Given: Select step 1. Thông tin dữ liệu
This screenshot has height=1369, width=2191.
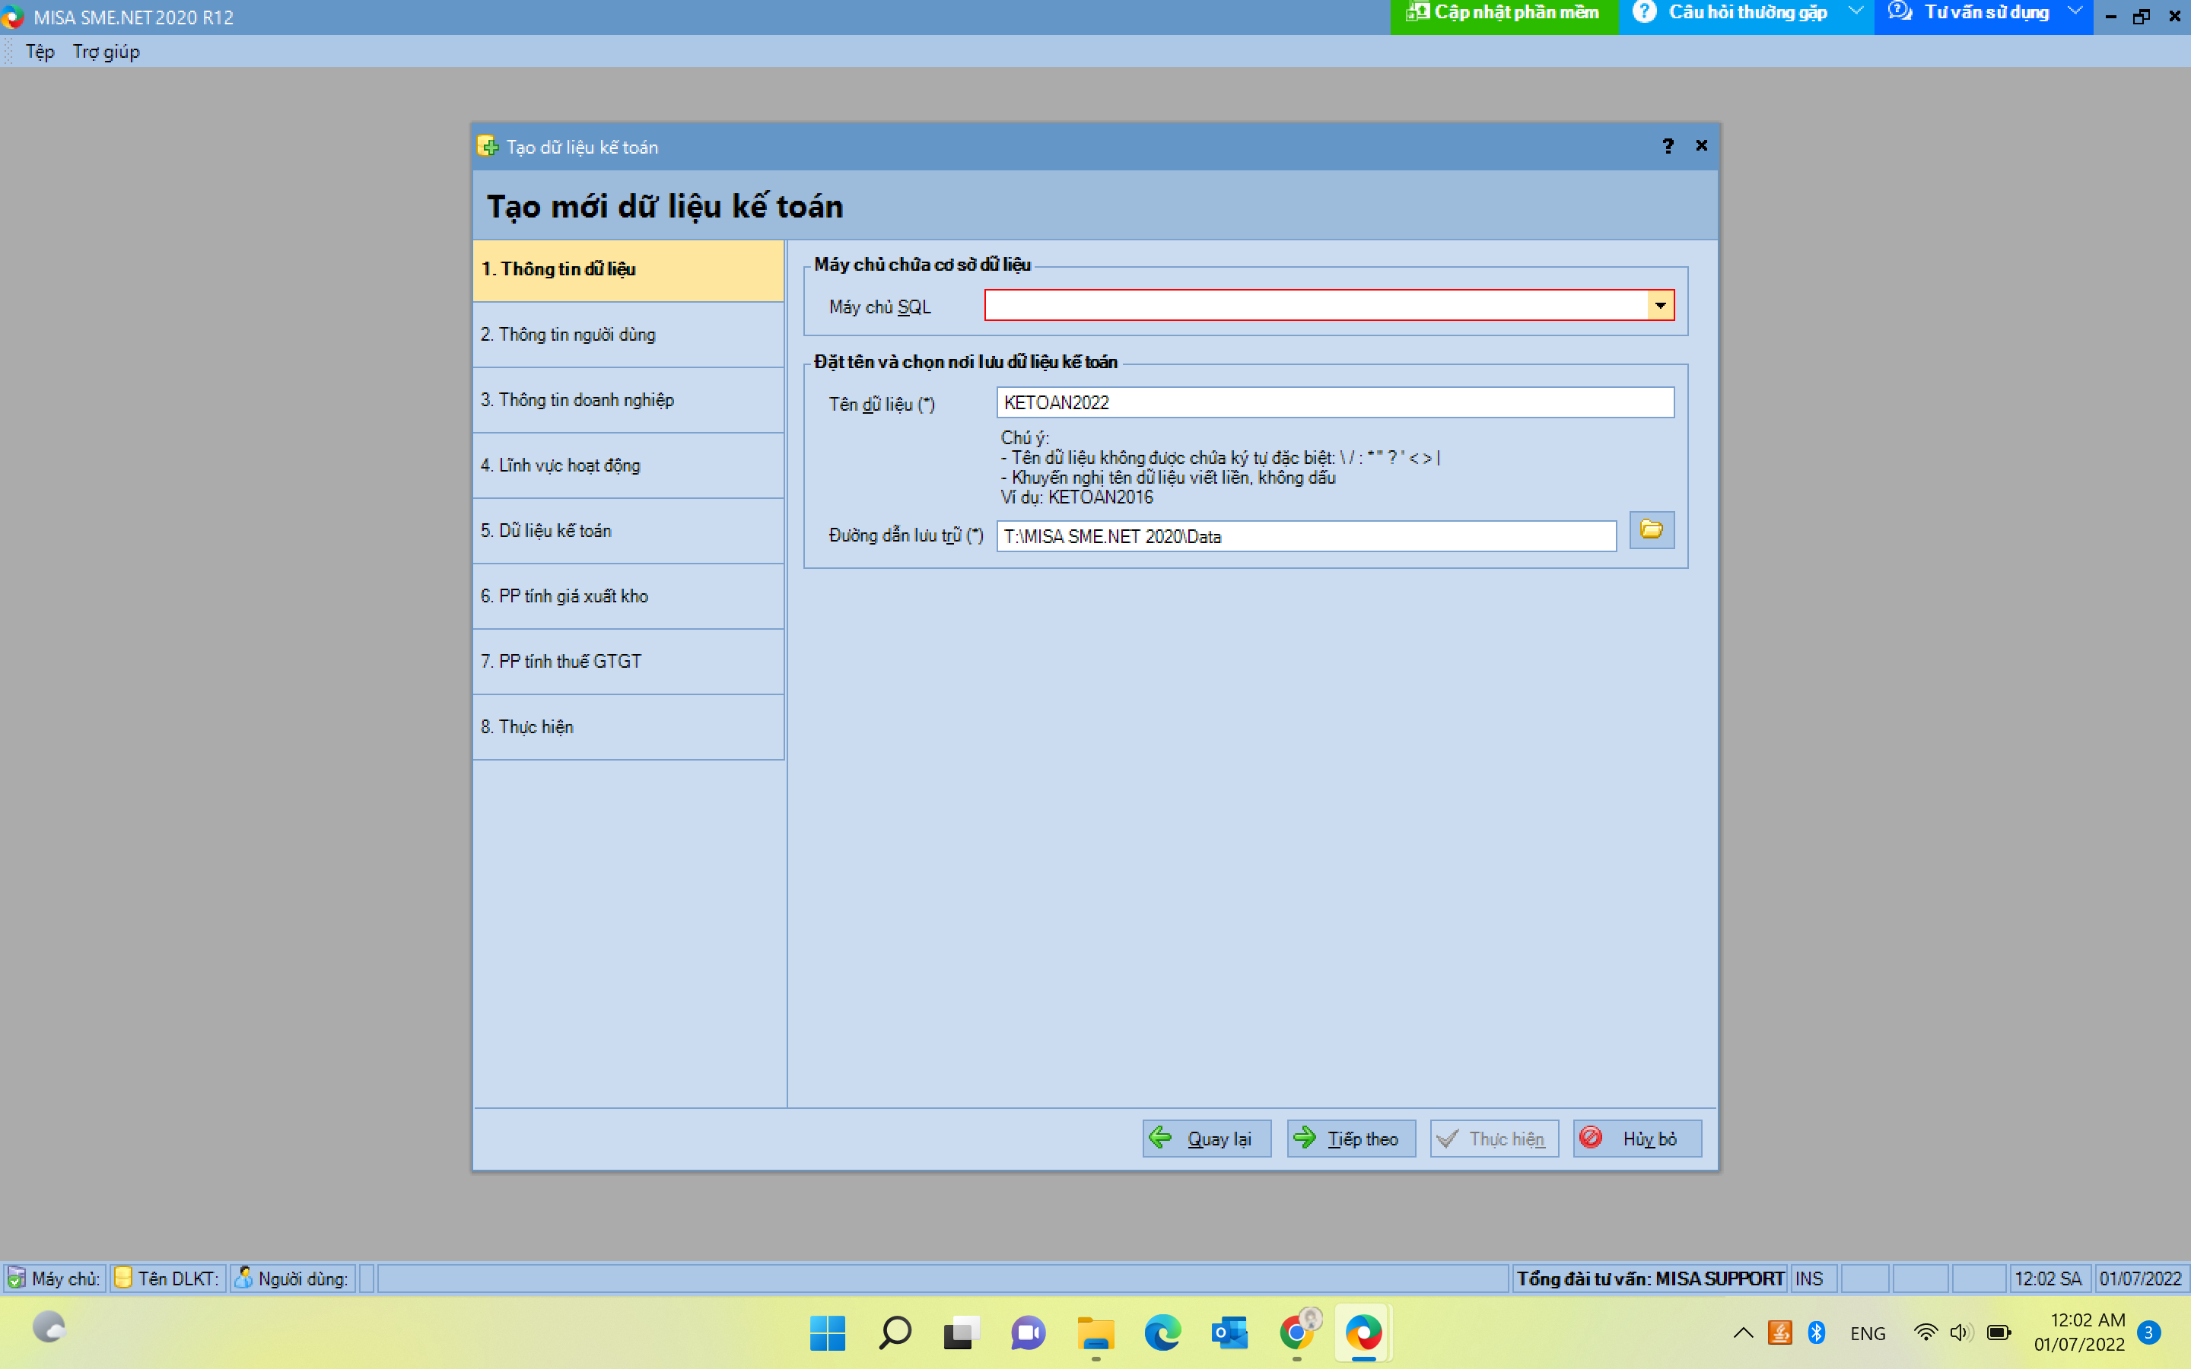Looking at the screenshot, I should pyautogui.click(x=628, y=270).
